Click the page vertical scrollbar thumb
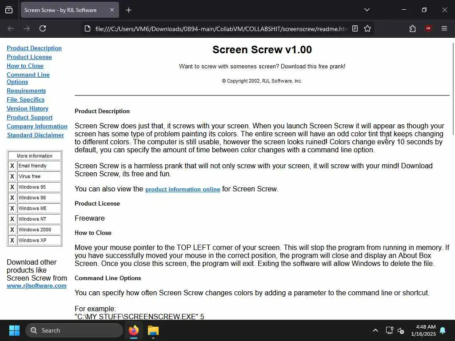This screenshot has height=341, width=455. click(453, 88)
